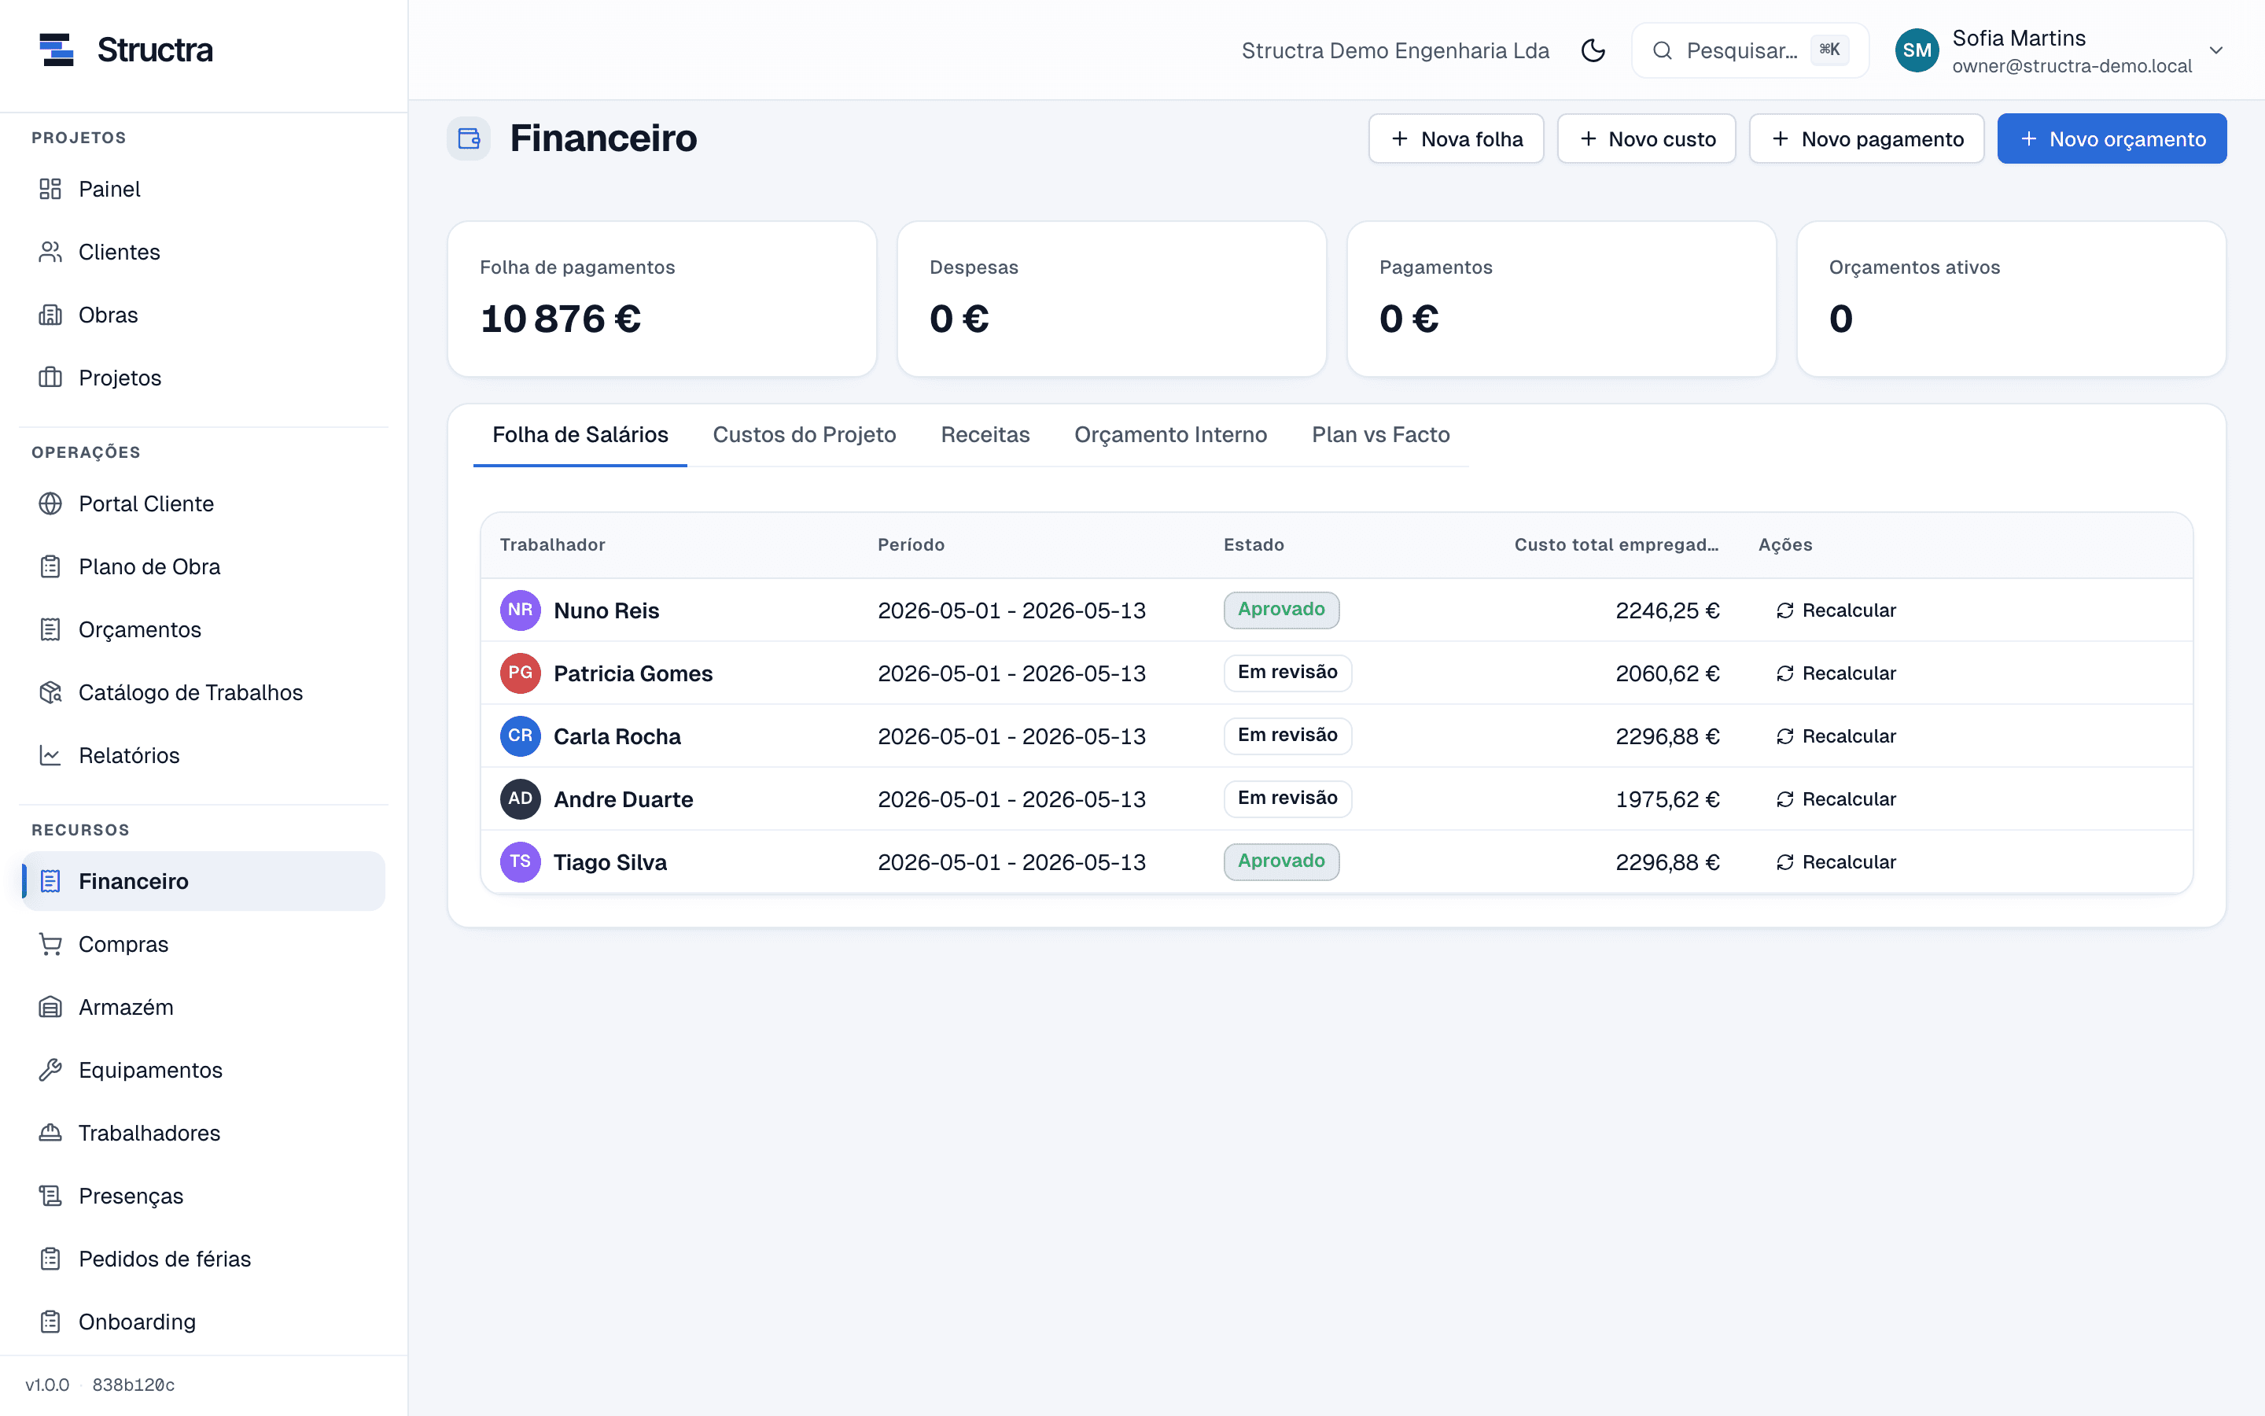Create a Novo orçamento
This screenshot has width=2265, height=1416.
click(2112, 138)
